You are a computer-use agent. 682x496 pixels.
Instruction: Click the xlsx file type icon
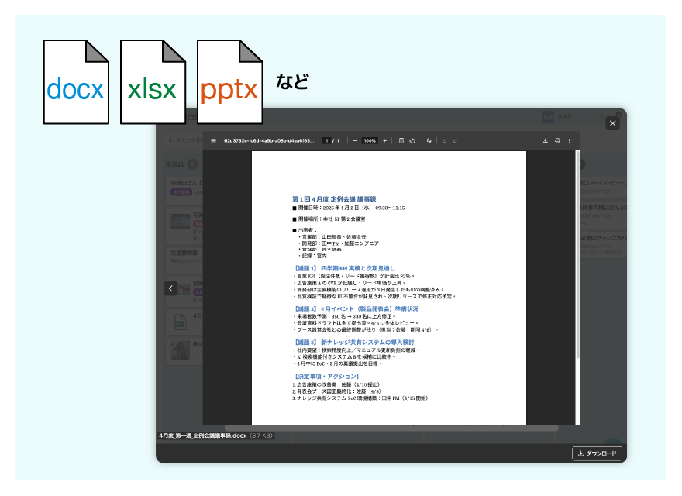153,82
